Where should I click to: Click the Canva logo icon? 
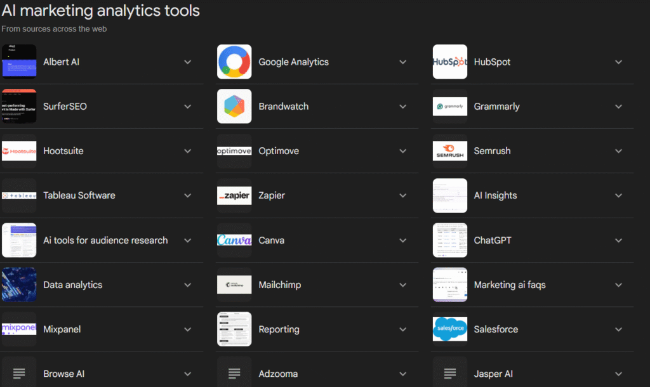[x=234, y=240]
